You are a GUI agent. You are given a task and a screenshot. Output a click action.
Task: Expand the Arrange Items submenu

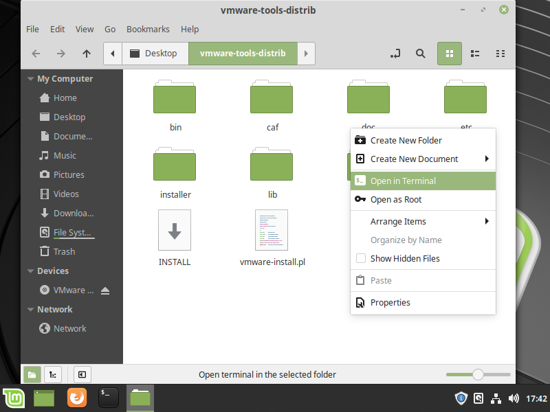(x=423, y=221)
